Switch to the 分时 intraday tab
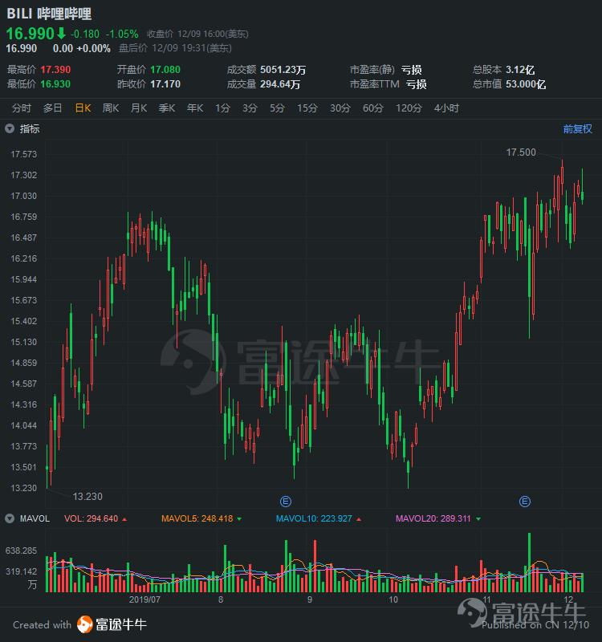Screen dimensions: 602x642 click(22, 108)
